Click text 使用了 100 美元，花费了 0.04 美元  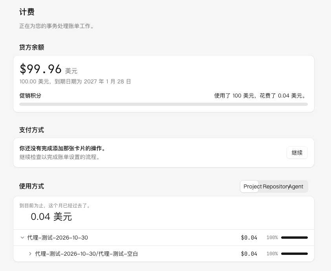(x=260, y=96)
